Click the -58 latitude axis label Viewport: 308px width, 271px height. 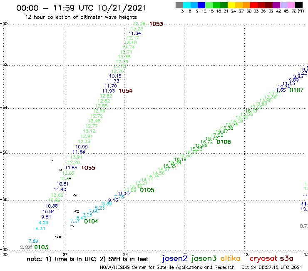pyautogui.click(x=4, y=199)
